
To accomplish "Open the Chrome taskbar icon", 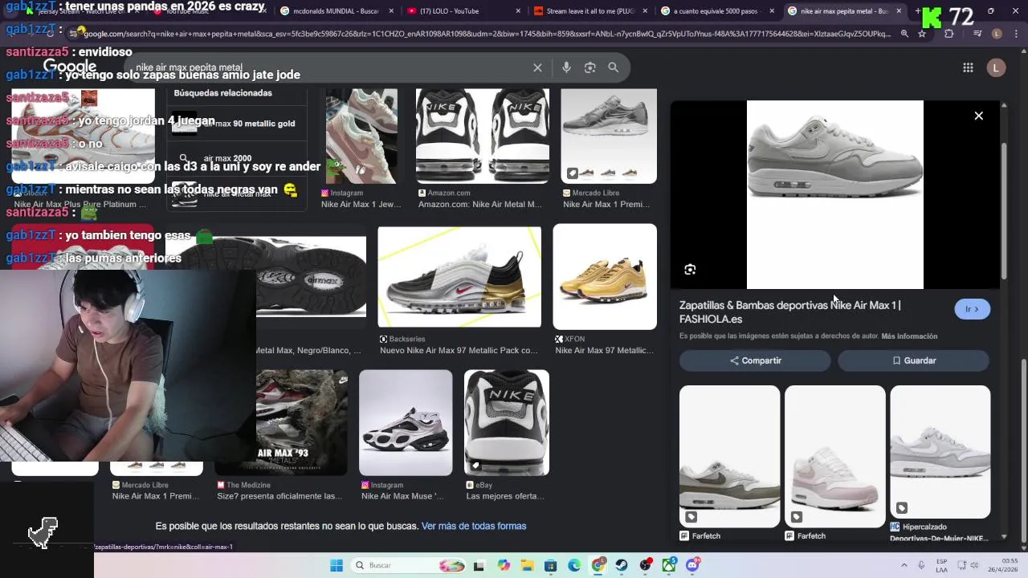I will click(x=598, y=565).
